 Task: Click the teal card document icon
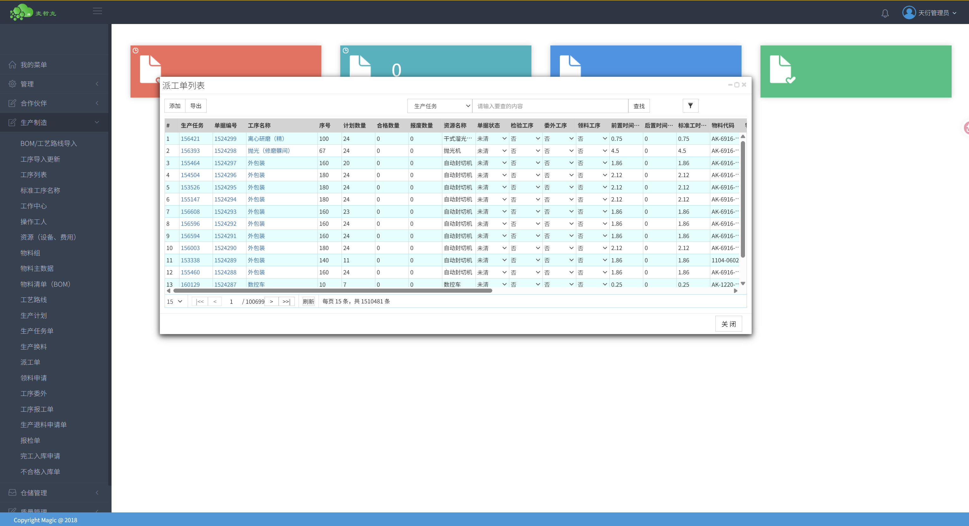click(360, 66)
